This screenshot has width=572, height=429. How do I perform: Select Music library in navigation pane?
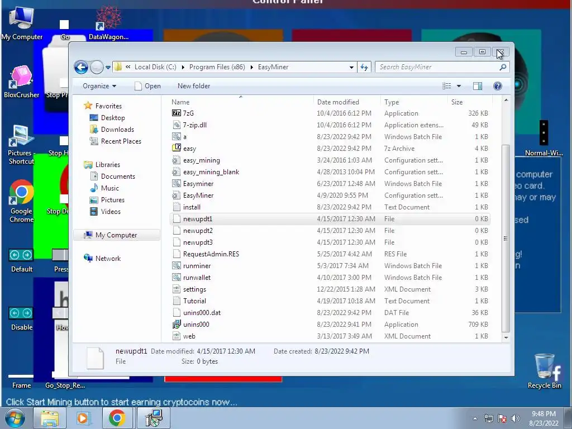click(x=109, y=188)
